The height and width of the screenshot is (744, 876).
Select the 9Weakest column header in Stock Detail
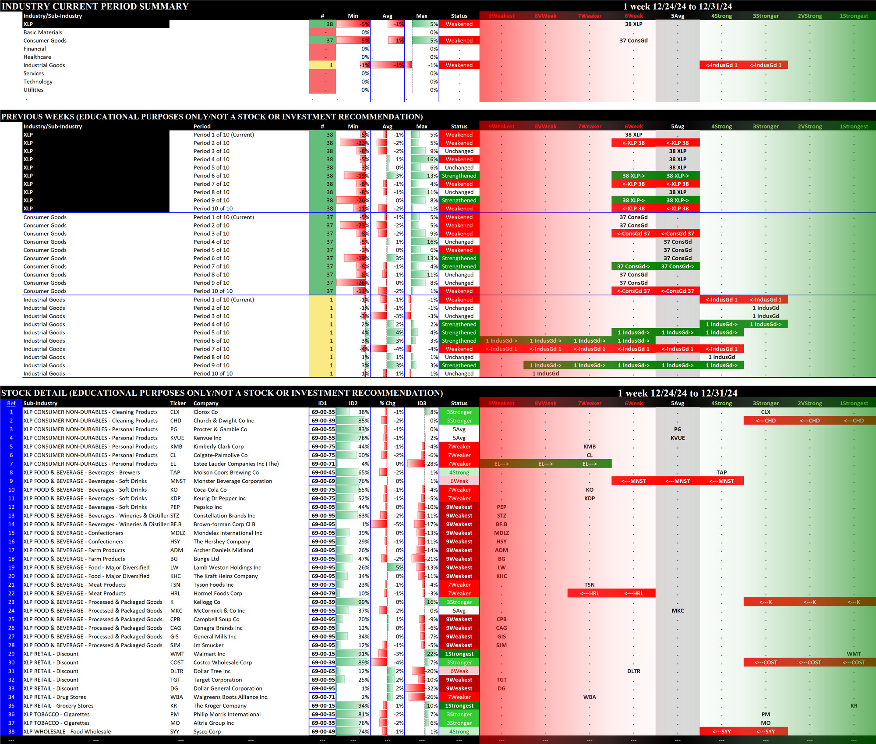[x=502, y=403]
